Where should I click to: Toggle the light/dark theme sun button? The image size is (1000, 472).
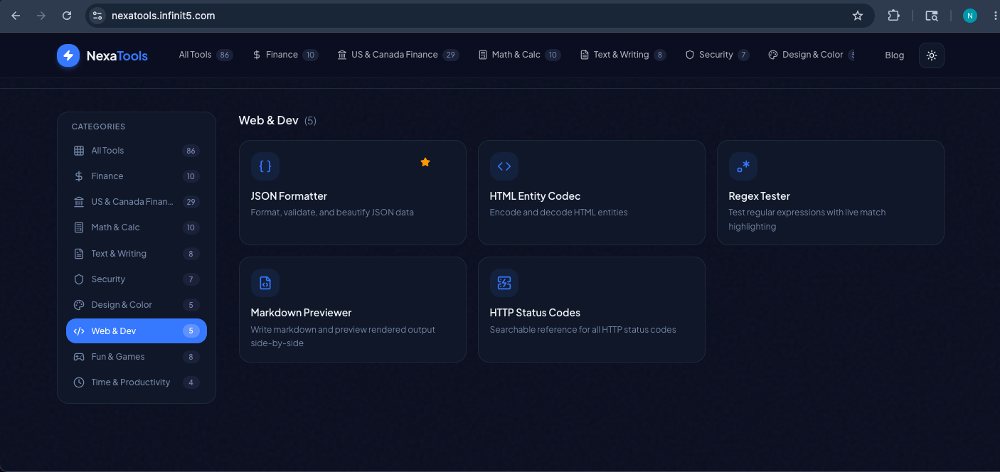click(x=932, y=55)
